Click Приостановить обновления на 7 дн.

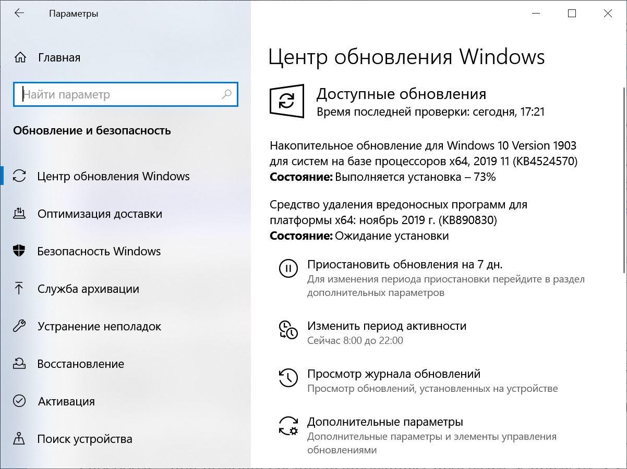coord(405,264)
